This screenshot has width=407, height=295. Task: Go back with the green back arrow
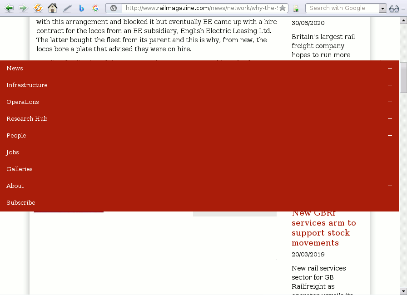pyautogui.click(x=9, y=8)
